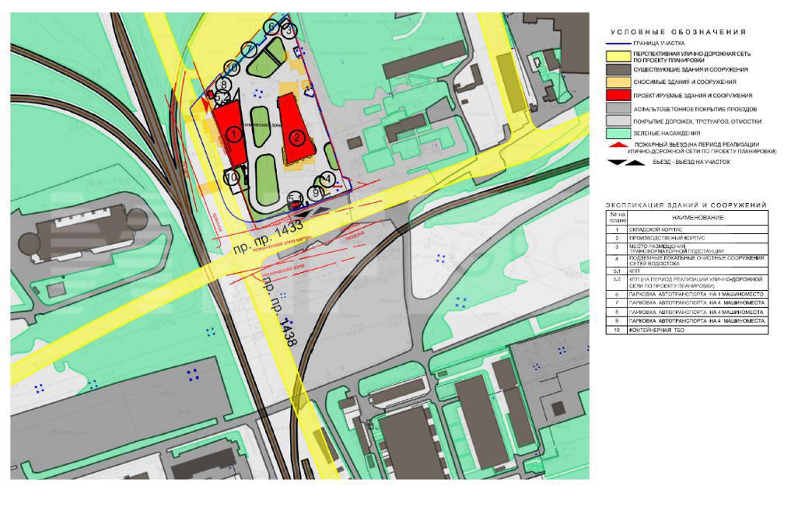The width and height of the screenshot is (791, 507).
Task: Click circled marker 7 on the site plan
Action: tap(248, 50)
